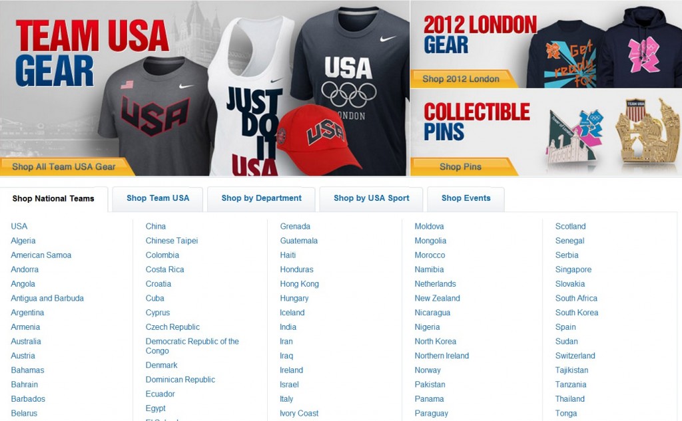Viewport: 682px width, 421px height.
Task: Click the Shop Pins button
Action: pyautogui.click(x=461, y=167)
